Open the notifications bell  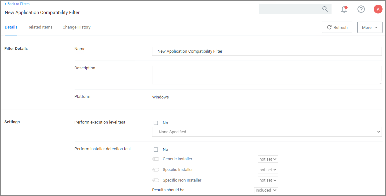point(344,9)
